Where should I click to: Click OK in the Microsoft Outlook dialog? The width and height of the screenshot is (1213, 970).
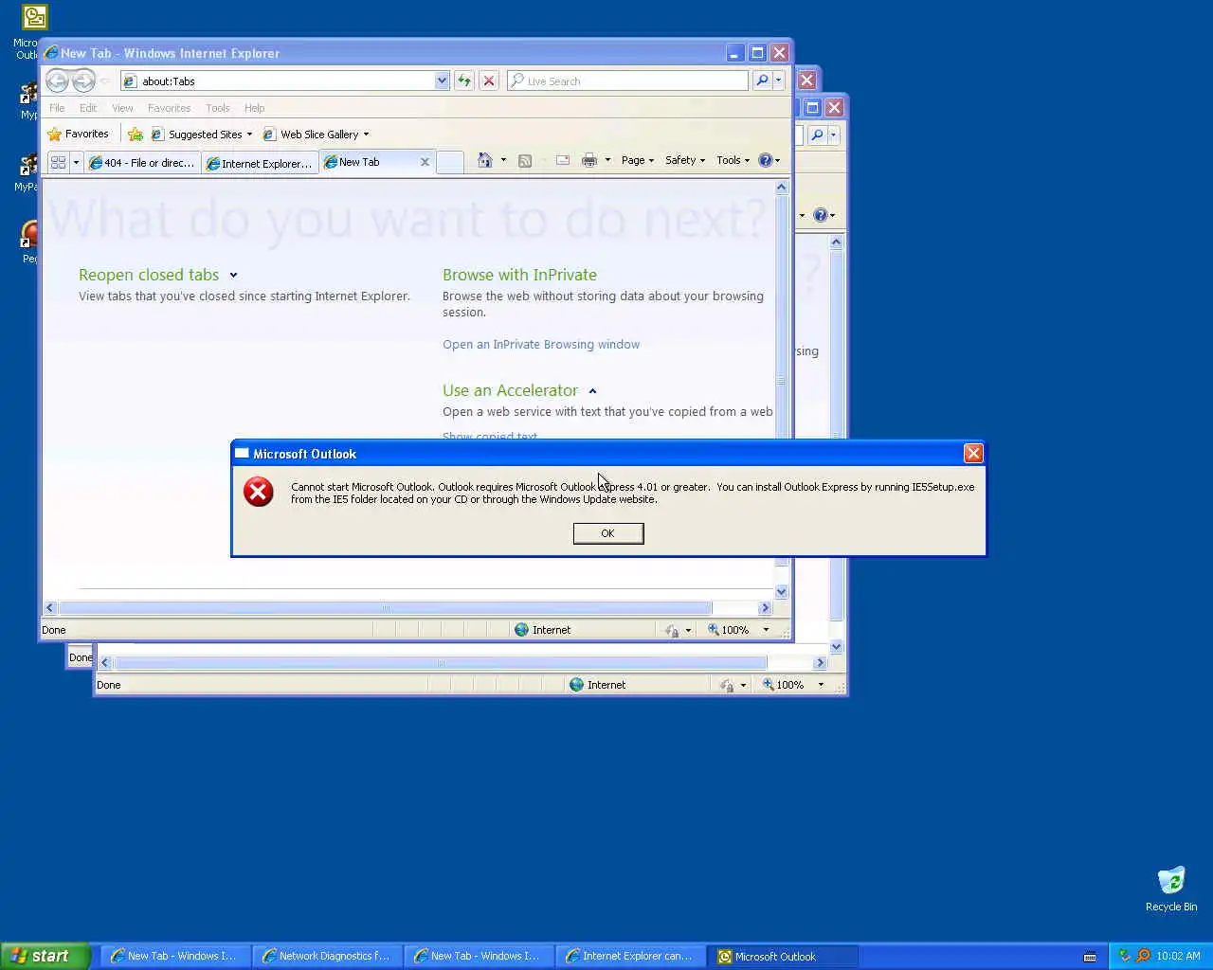pyautogui.click(x=608, y=533)
